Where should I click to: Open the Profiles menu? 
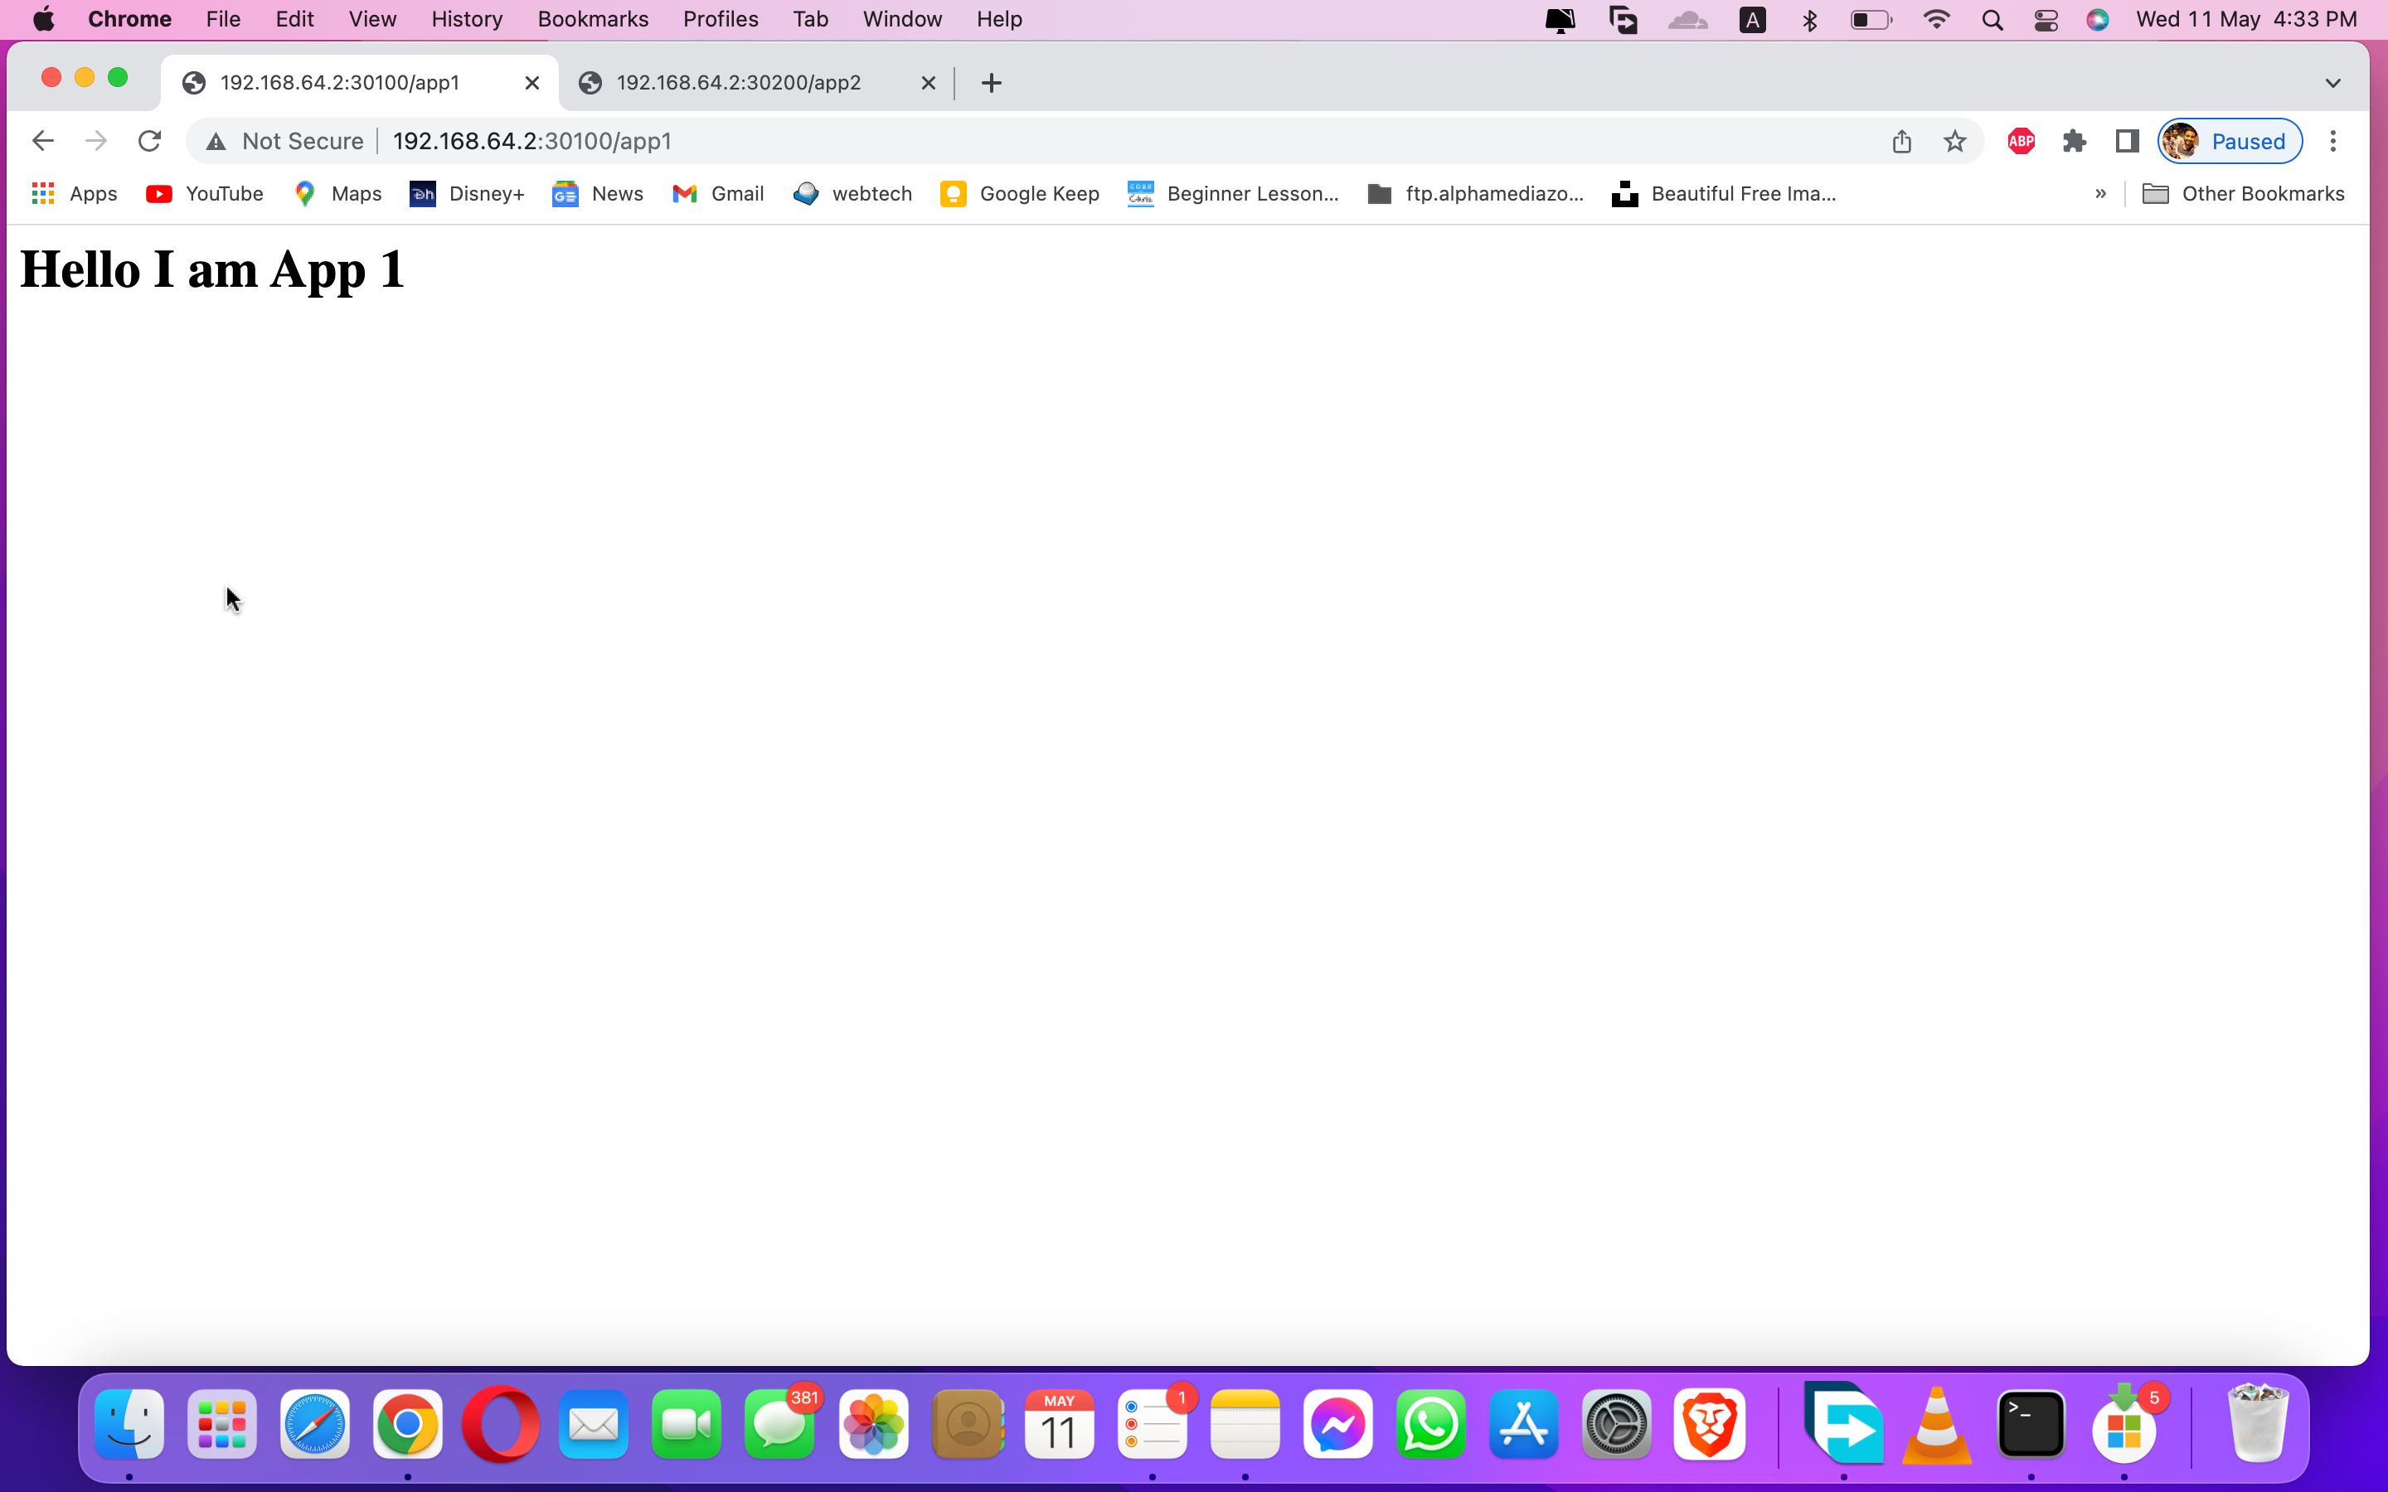coord(721,20)
